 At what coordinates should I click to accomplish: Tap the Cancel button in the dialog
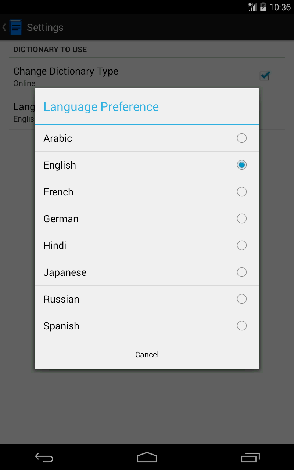click(147, 354)
